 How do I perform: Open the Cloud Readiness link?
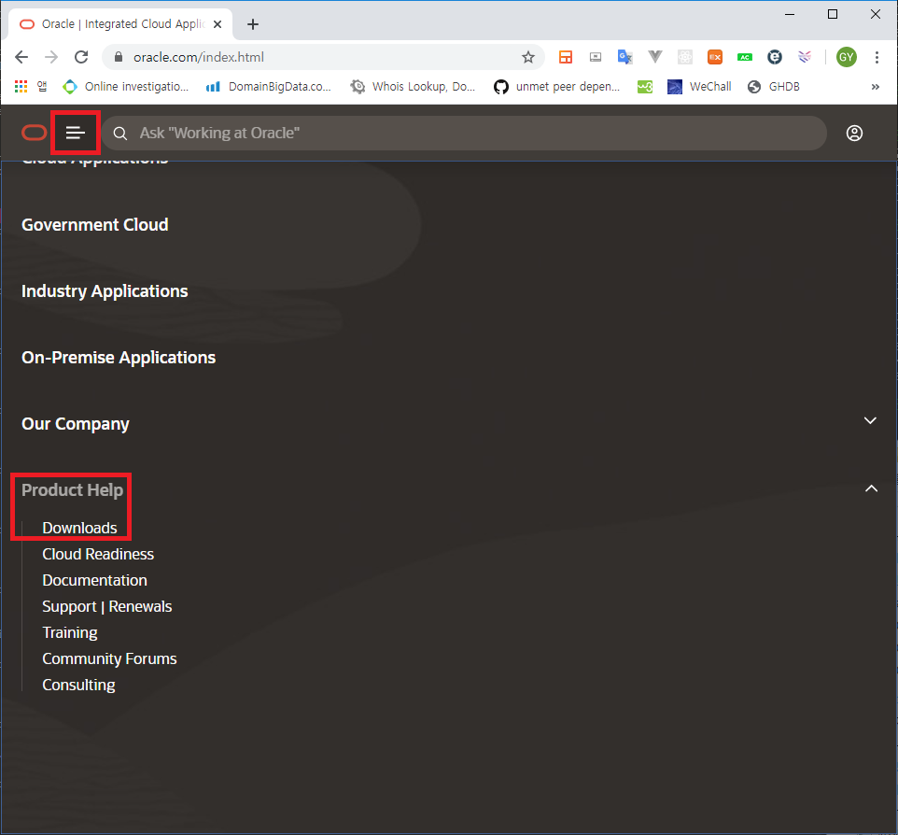[x=98, y=554]
